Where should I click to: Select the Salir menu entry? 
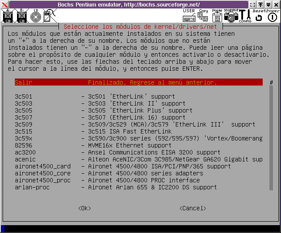click(x=139, y=82)
